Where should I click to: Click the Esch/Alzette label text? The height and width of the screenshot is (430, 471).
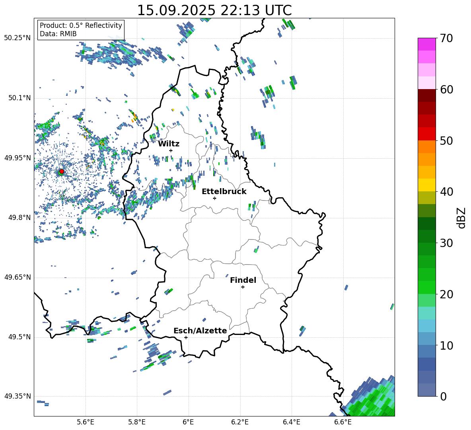pos(200,331)
